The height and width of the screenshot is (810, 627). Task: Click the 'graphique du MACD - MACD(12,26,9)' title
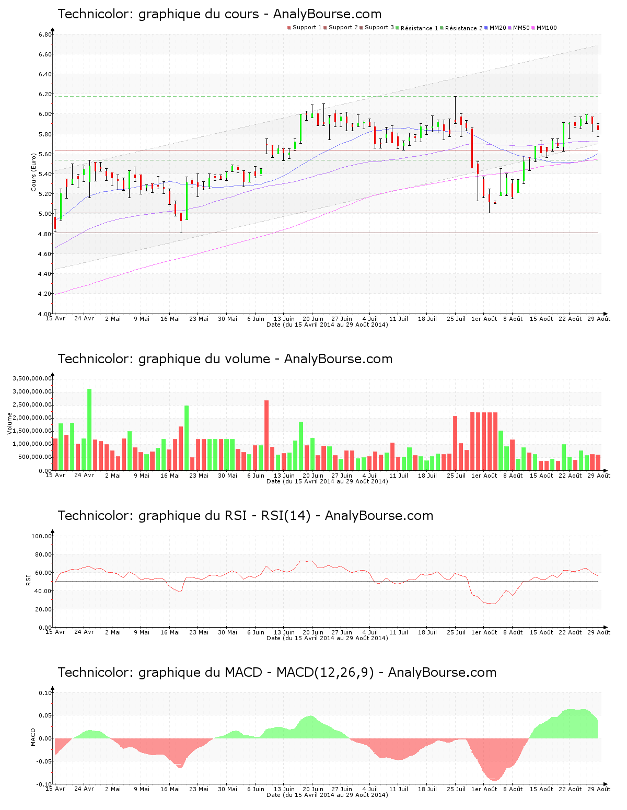pyautogui.click(x=277, y=673)
